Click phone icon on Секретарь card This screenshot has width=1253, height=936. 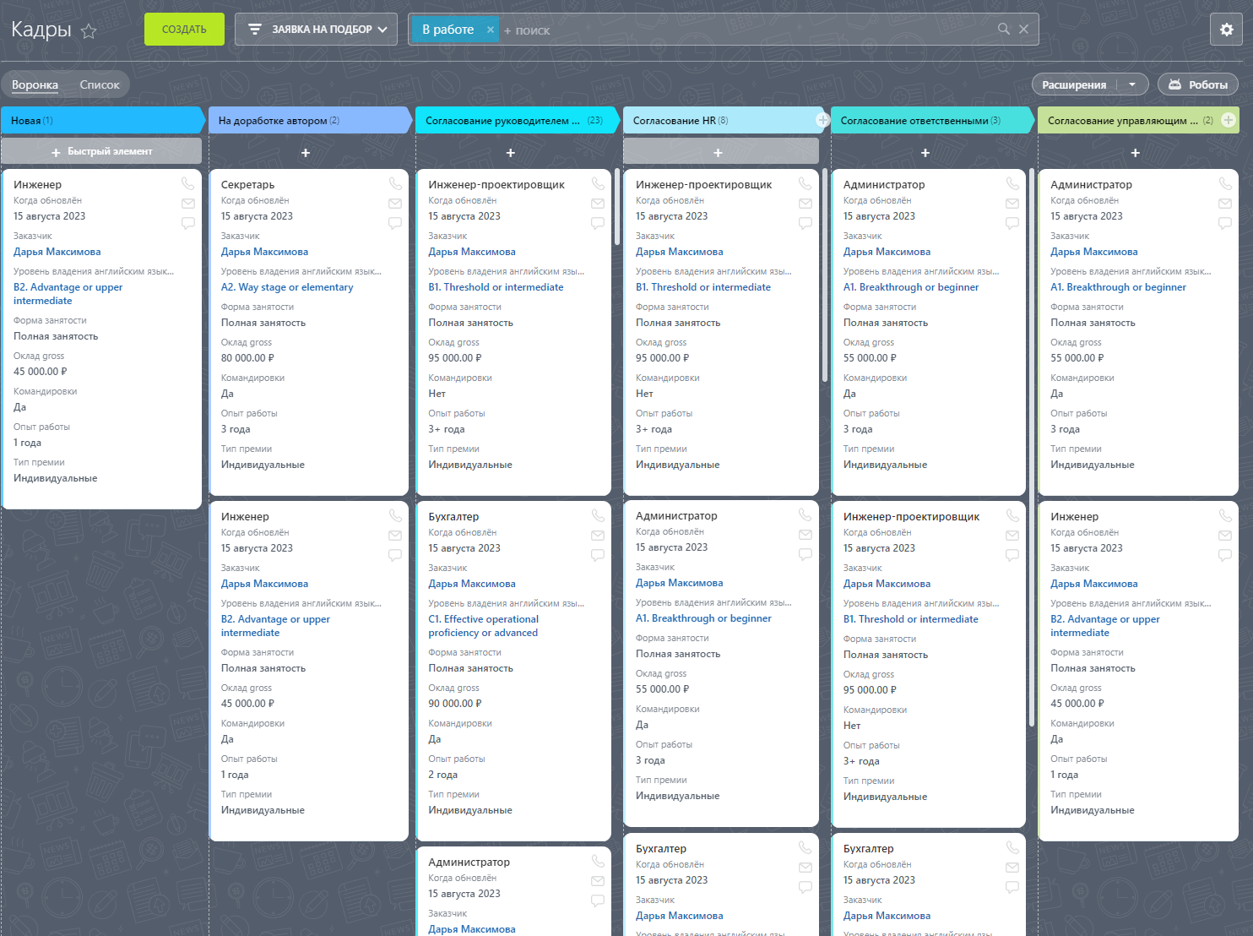395,183
